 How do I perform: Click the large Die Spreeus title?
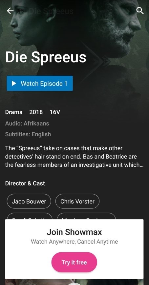[x=46, y=57]
